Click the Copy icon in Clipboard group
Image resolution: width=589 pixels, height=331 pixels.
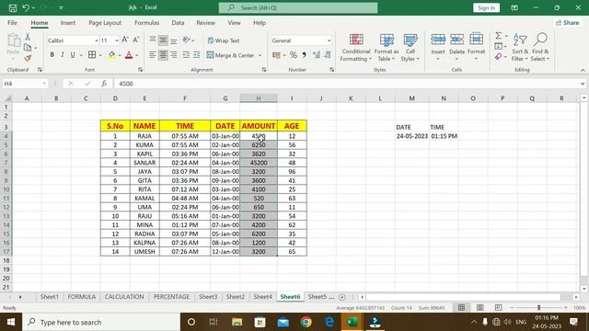28,48
